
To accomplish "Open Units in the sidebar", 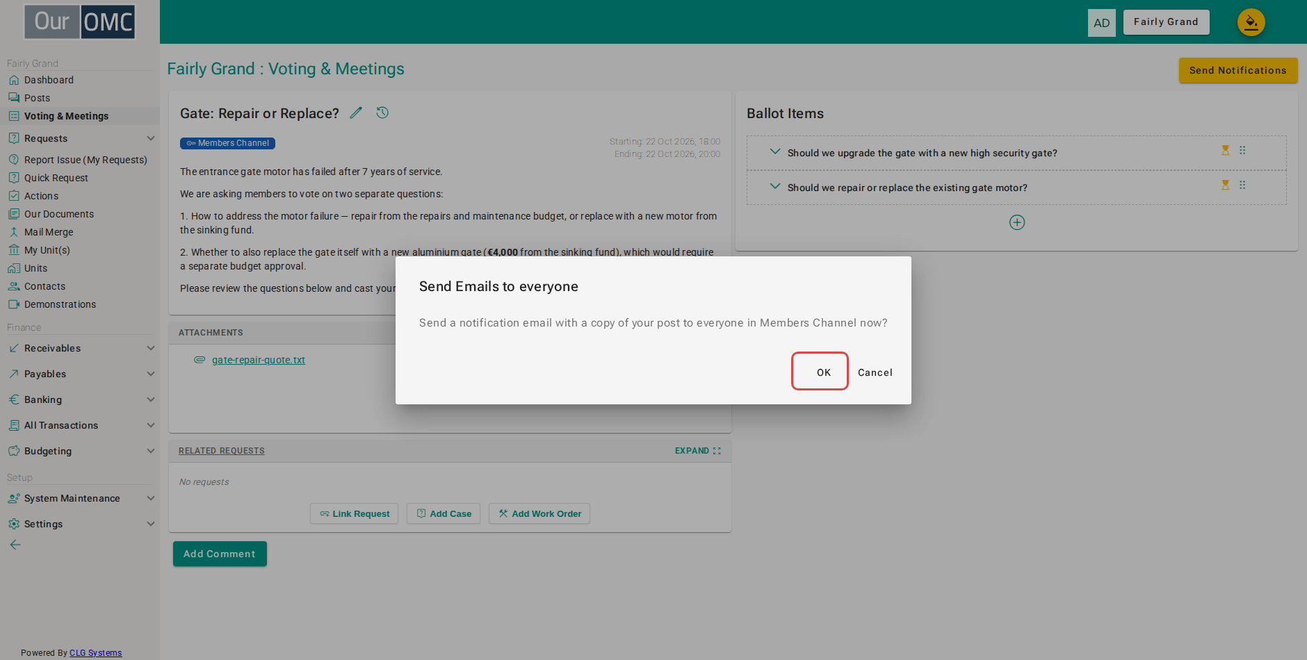I will pyautogui.click(x=35, y=268).
